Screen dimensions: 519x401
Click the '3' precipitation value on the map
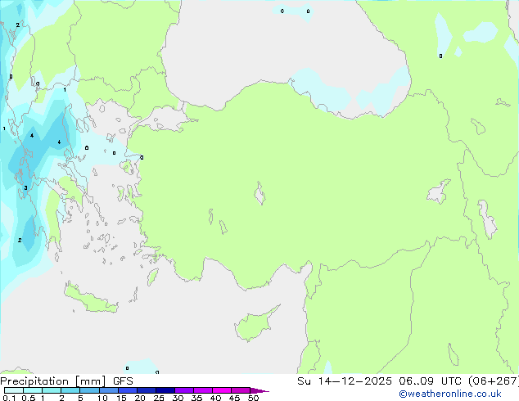click(x=25, y=187)
